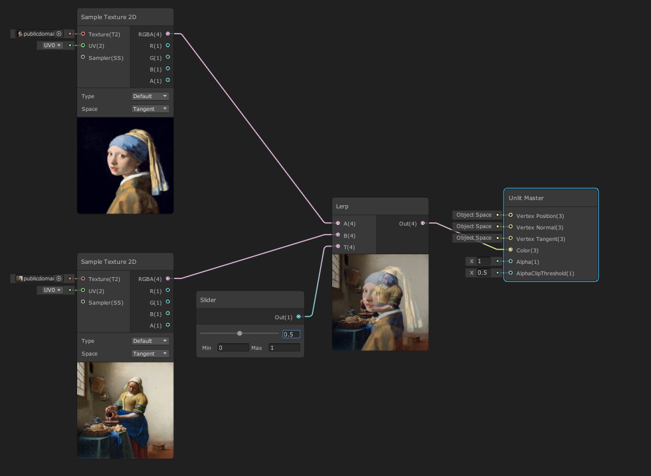Open the top texture object picker circle
Screen dimensions: 651x476
tap(59, 34)
